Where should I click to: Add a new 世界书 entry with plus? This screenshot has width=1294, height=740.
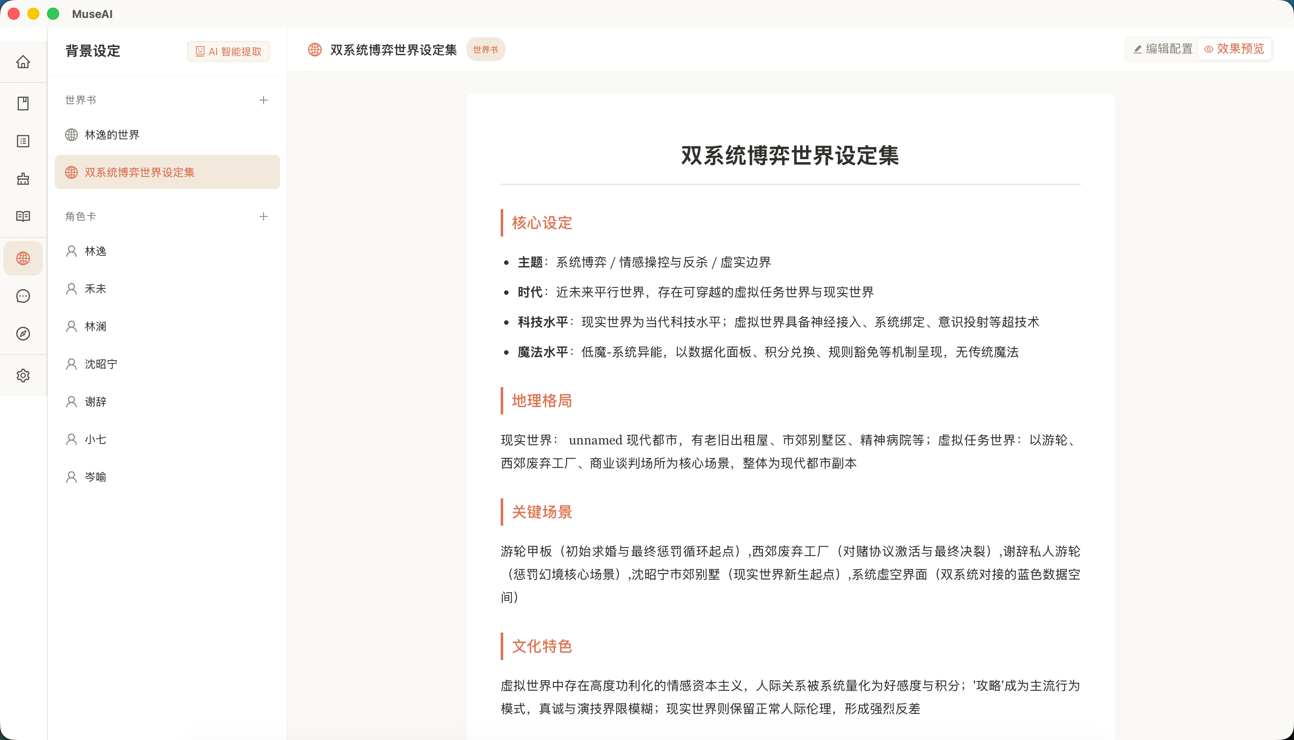pyautogui.click(x=263, y=100)
